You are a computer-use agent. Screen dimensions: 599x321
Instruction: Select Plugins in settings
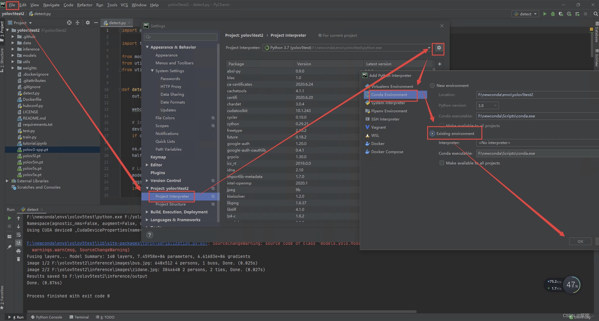(x=158, y=173)
